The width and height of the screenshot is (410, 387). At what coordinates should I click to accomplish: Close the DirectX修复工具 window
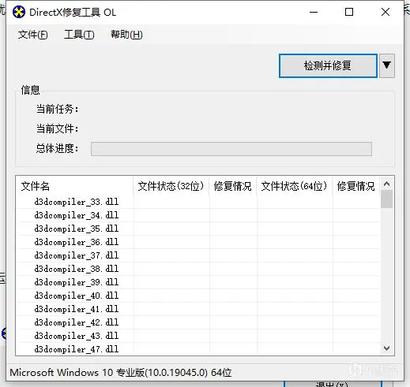[386, 12]
